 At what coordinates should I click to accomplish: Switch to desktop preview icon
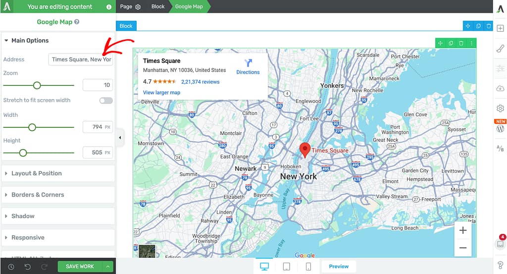[264, 267]
